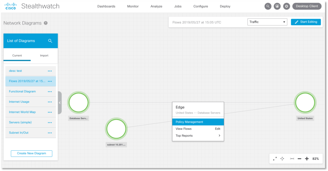Open options menu for Subnet In/Out
This screenshot has width=328, height=171.
(50, 133)
